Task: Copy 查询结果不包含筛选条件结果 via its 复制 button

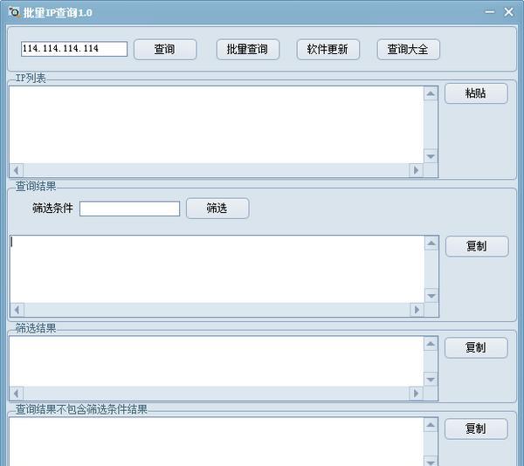Action: (476, 429)
